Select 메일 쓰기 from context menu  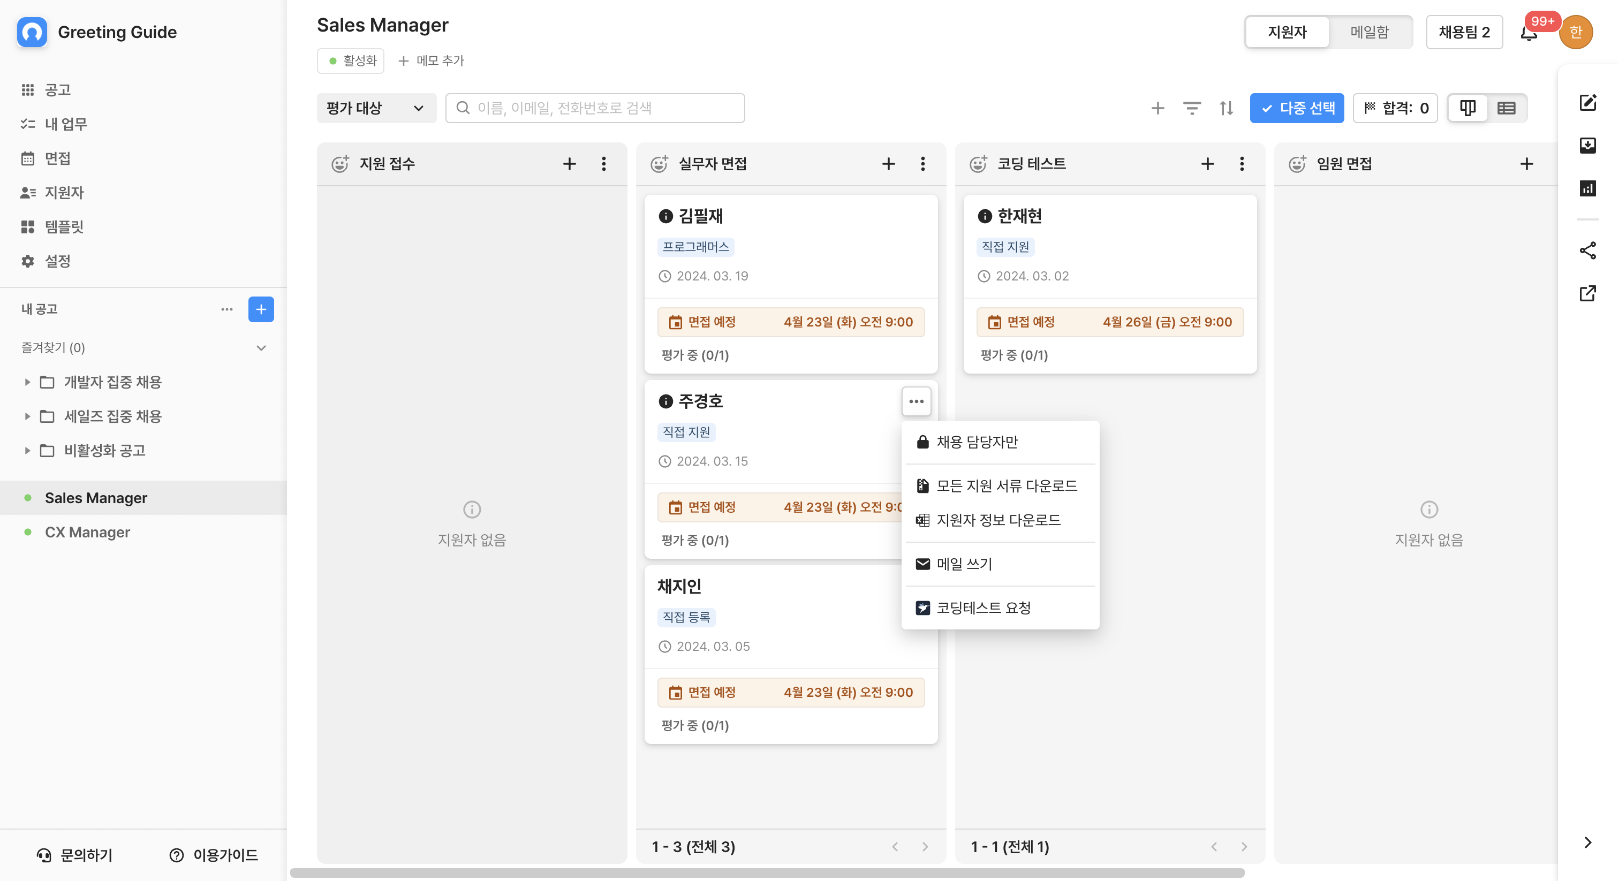point(1001,564)
